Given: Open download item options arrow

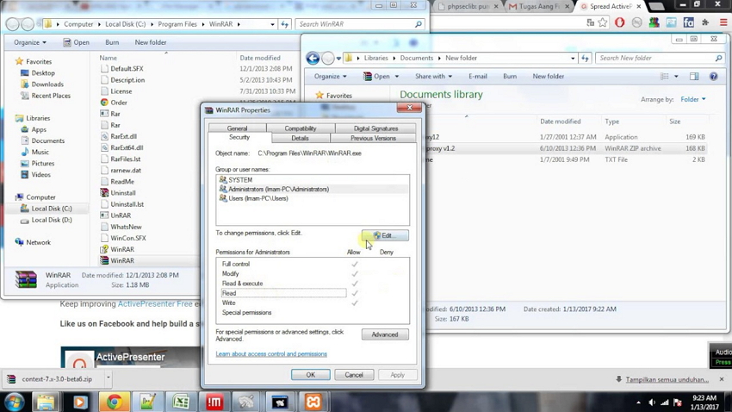Looking at the screenshot, I should coord(108,378).
